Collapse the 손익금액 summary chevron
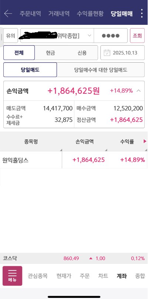 pos(139,91)
